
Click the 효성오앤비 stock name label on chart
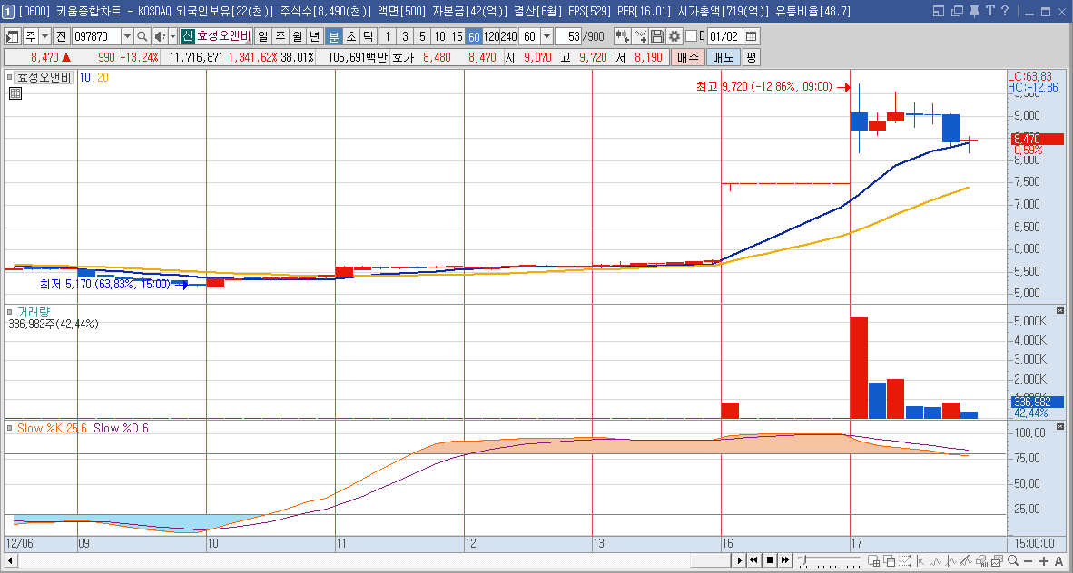click(x=44, y=77)
